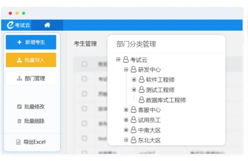
Task: Collapse the 研发中心 node
Action: pyautogui.click(x=126, y=70)
